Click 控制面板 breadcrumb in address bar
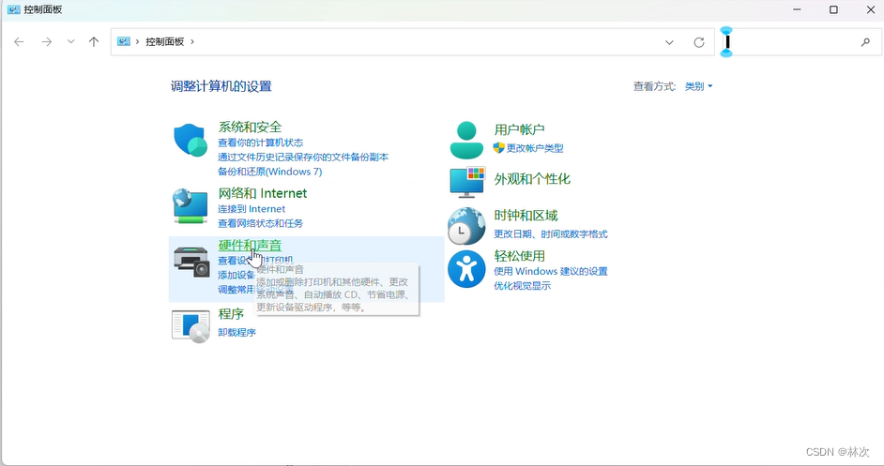The height and width of the screenshot is (466, 884). 164,41
